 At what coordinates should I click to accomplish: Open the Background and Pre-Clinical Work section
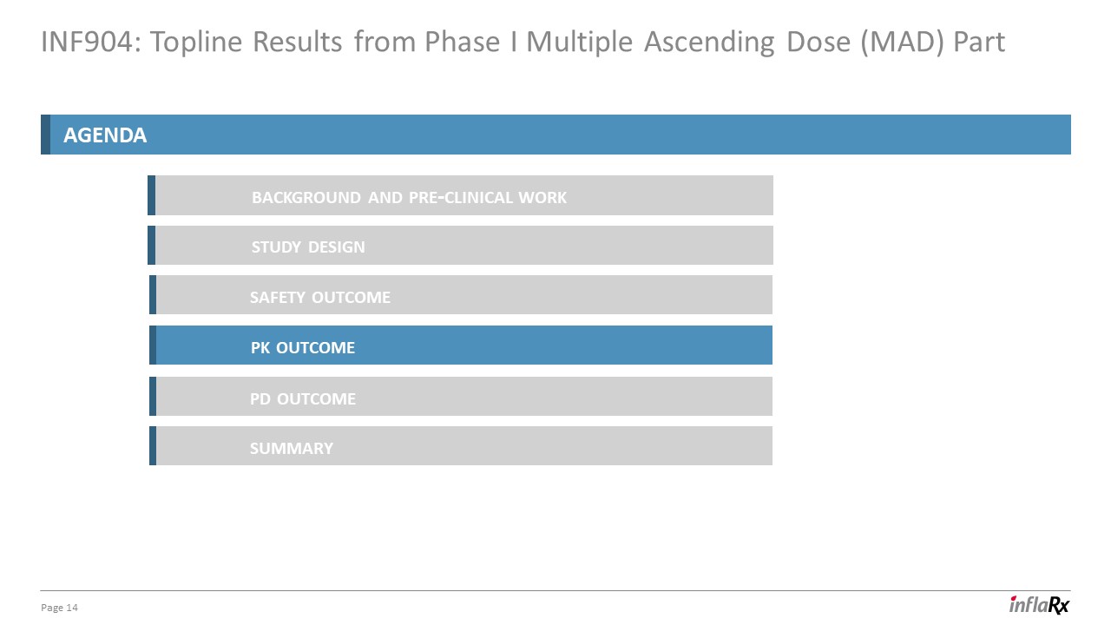[x=409, y=197]
